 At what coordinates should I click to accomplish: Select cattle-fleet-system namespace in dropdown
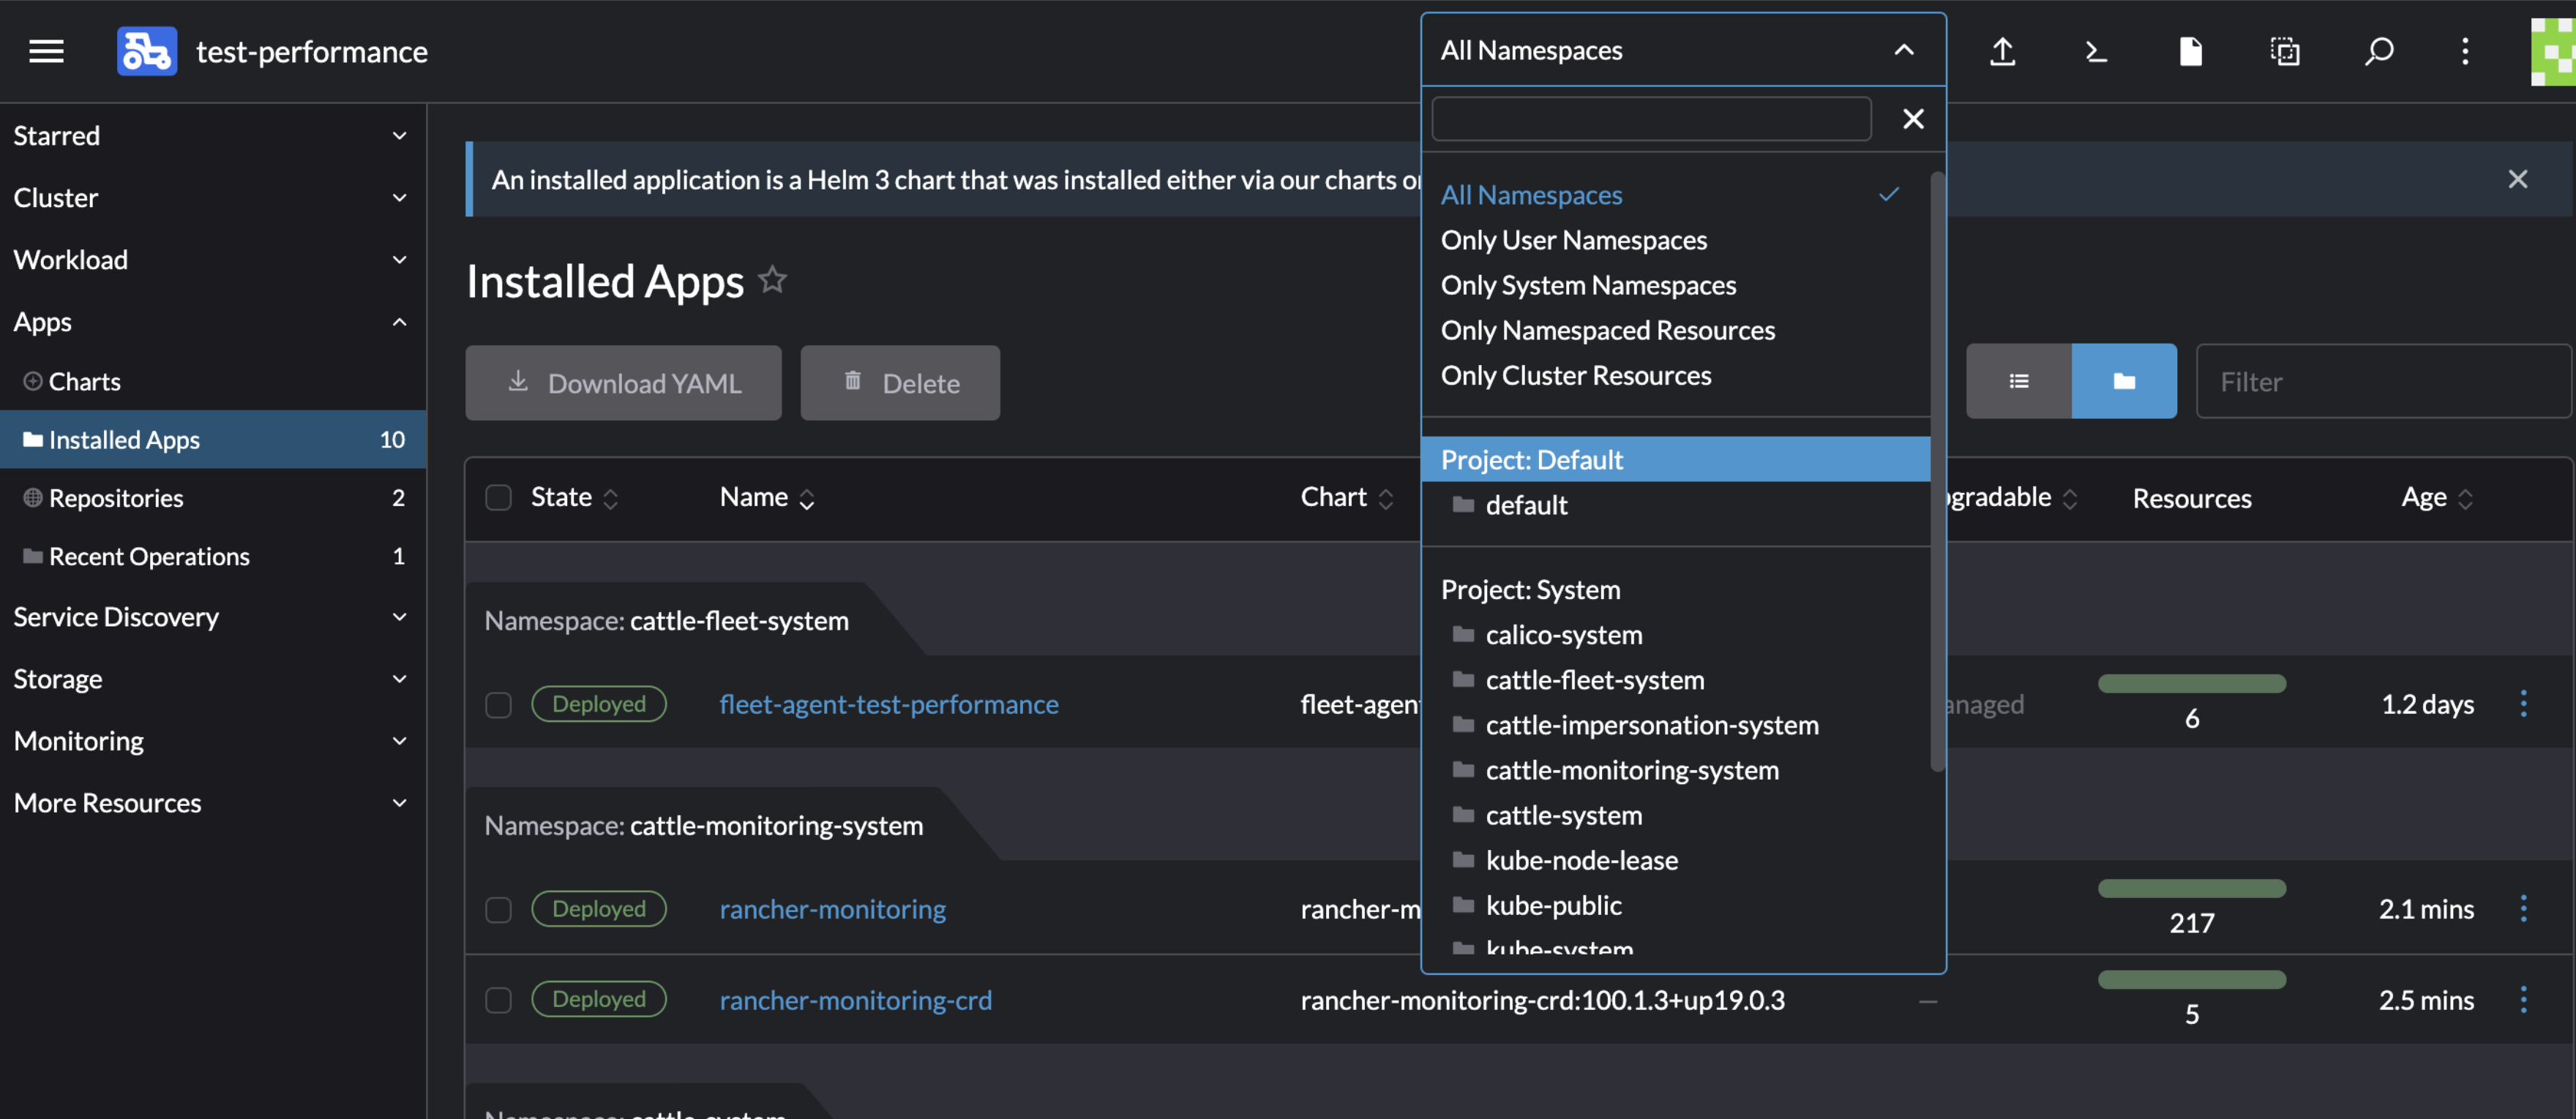[1675, 679]
